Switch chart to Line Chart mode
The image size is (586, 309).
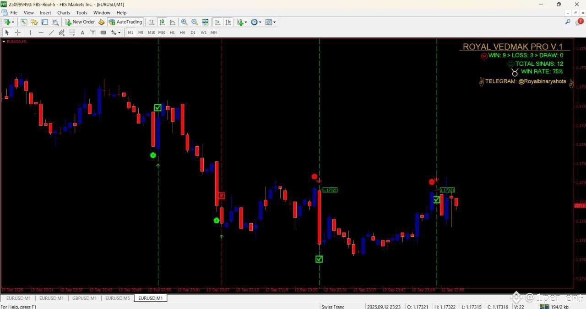pyautogui.click(x=173, y=22)
